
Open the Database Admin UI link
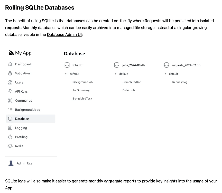click(64, 34)
